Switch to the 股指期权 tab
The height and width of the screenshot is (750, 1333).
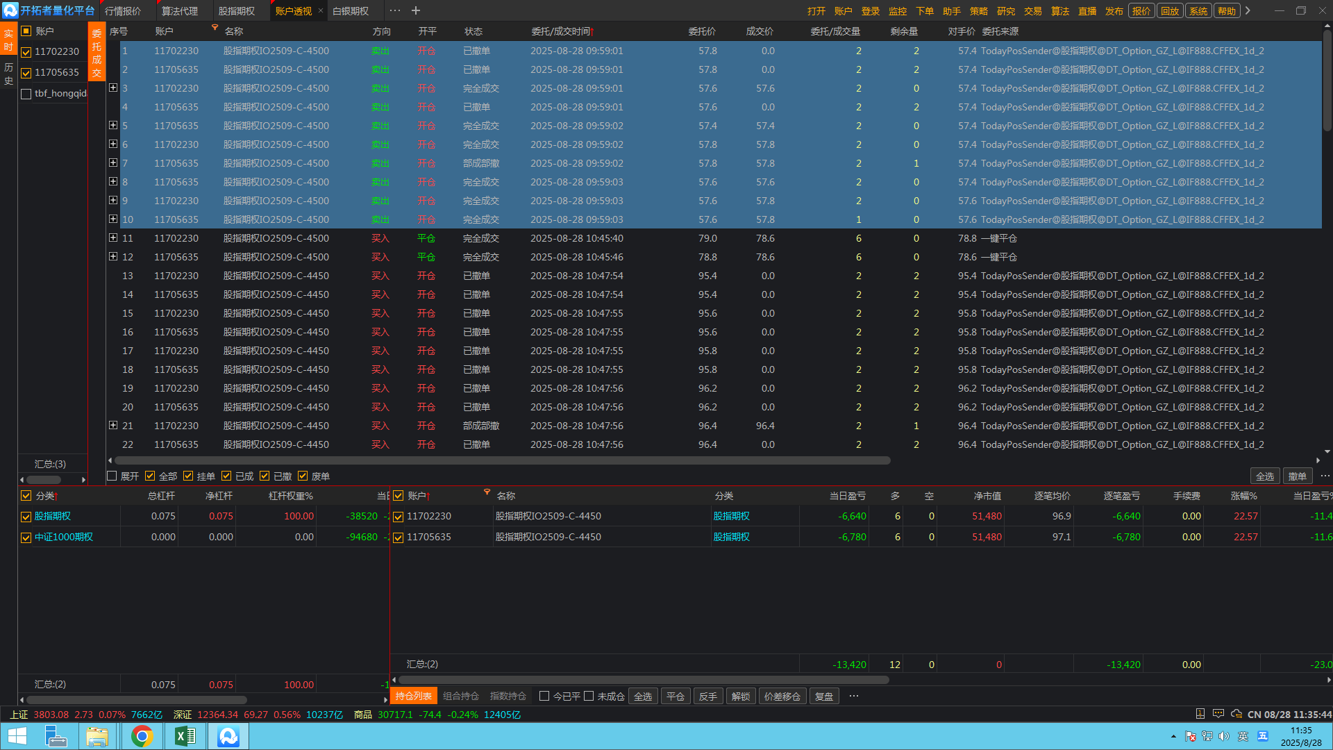pos(236,11)
